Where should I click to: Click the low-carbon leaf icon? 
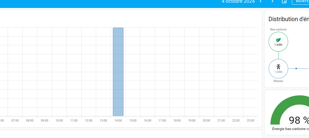tap(278, 40)
